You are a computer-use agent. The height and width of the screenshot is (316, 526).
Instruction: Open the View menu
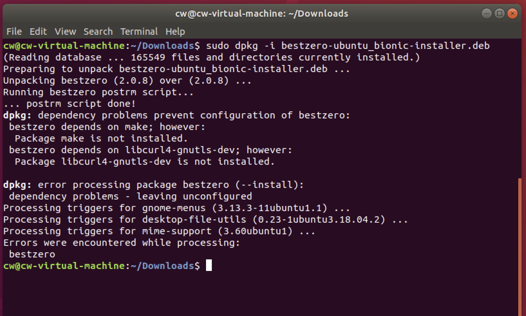[x=65, y=32]
